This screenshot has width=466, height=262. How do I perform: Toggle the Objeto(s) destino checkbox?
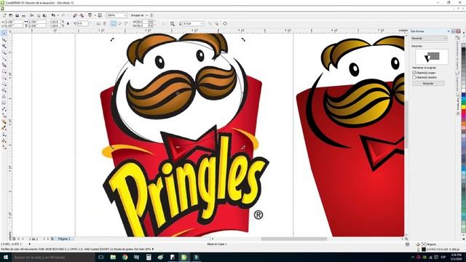[x=414, y=77]
